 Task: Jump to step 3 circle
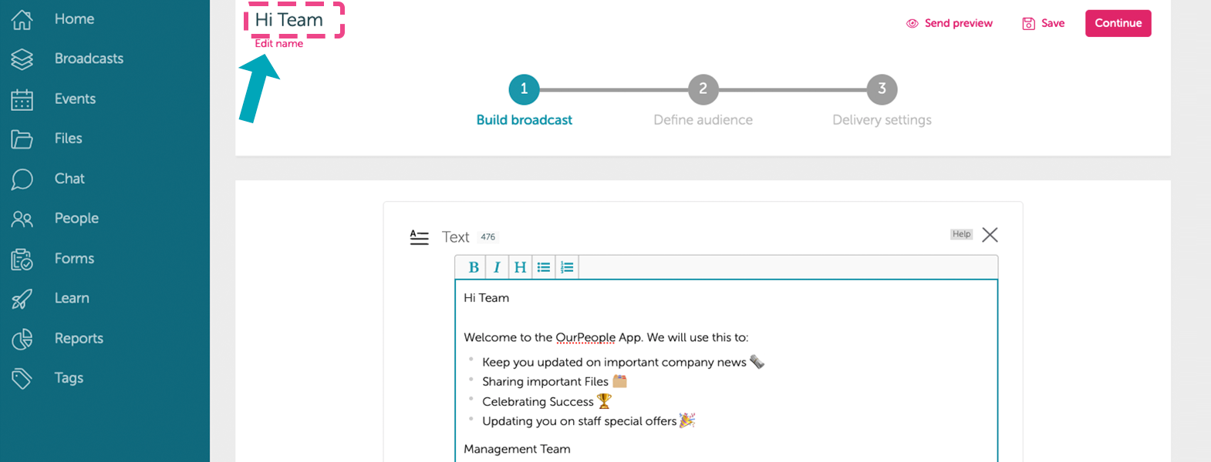pos(882,89)
